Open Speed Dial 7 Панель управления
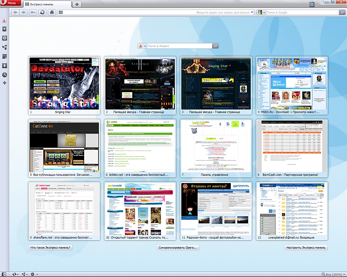 pyautogui.click(x=216, y=148)
